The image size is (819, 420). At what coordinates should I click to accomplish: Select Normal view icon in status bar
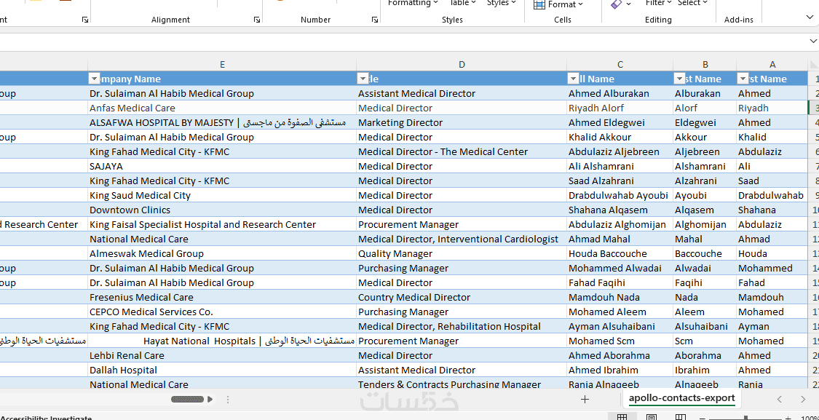(x=622, y=418)
